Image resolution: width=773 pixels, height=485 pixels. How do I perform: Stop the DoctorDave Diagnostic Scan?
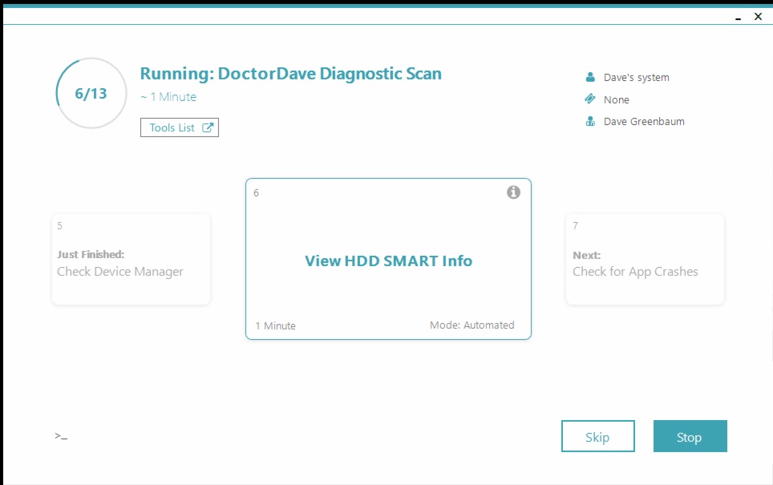690,436
